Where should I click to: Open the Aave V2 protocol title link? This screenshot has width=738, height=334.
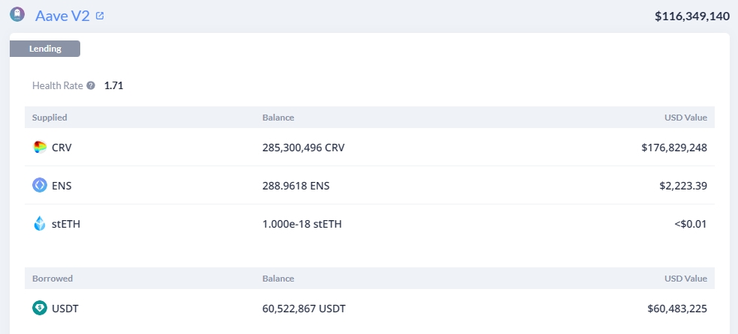point(62,16)
